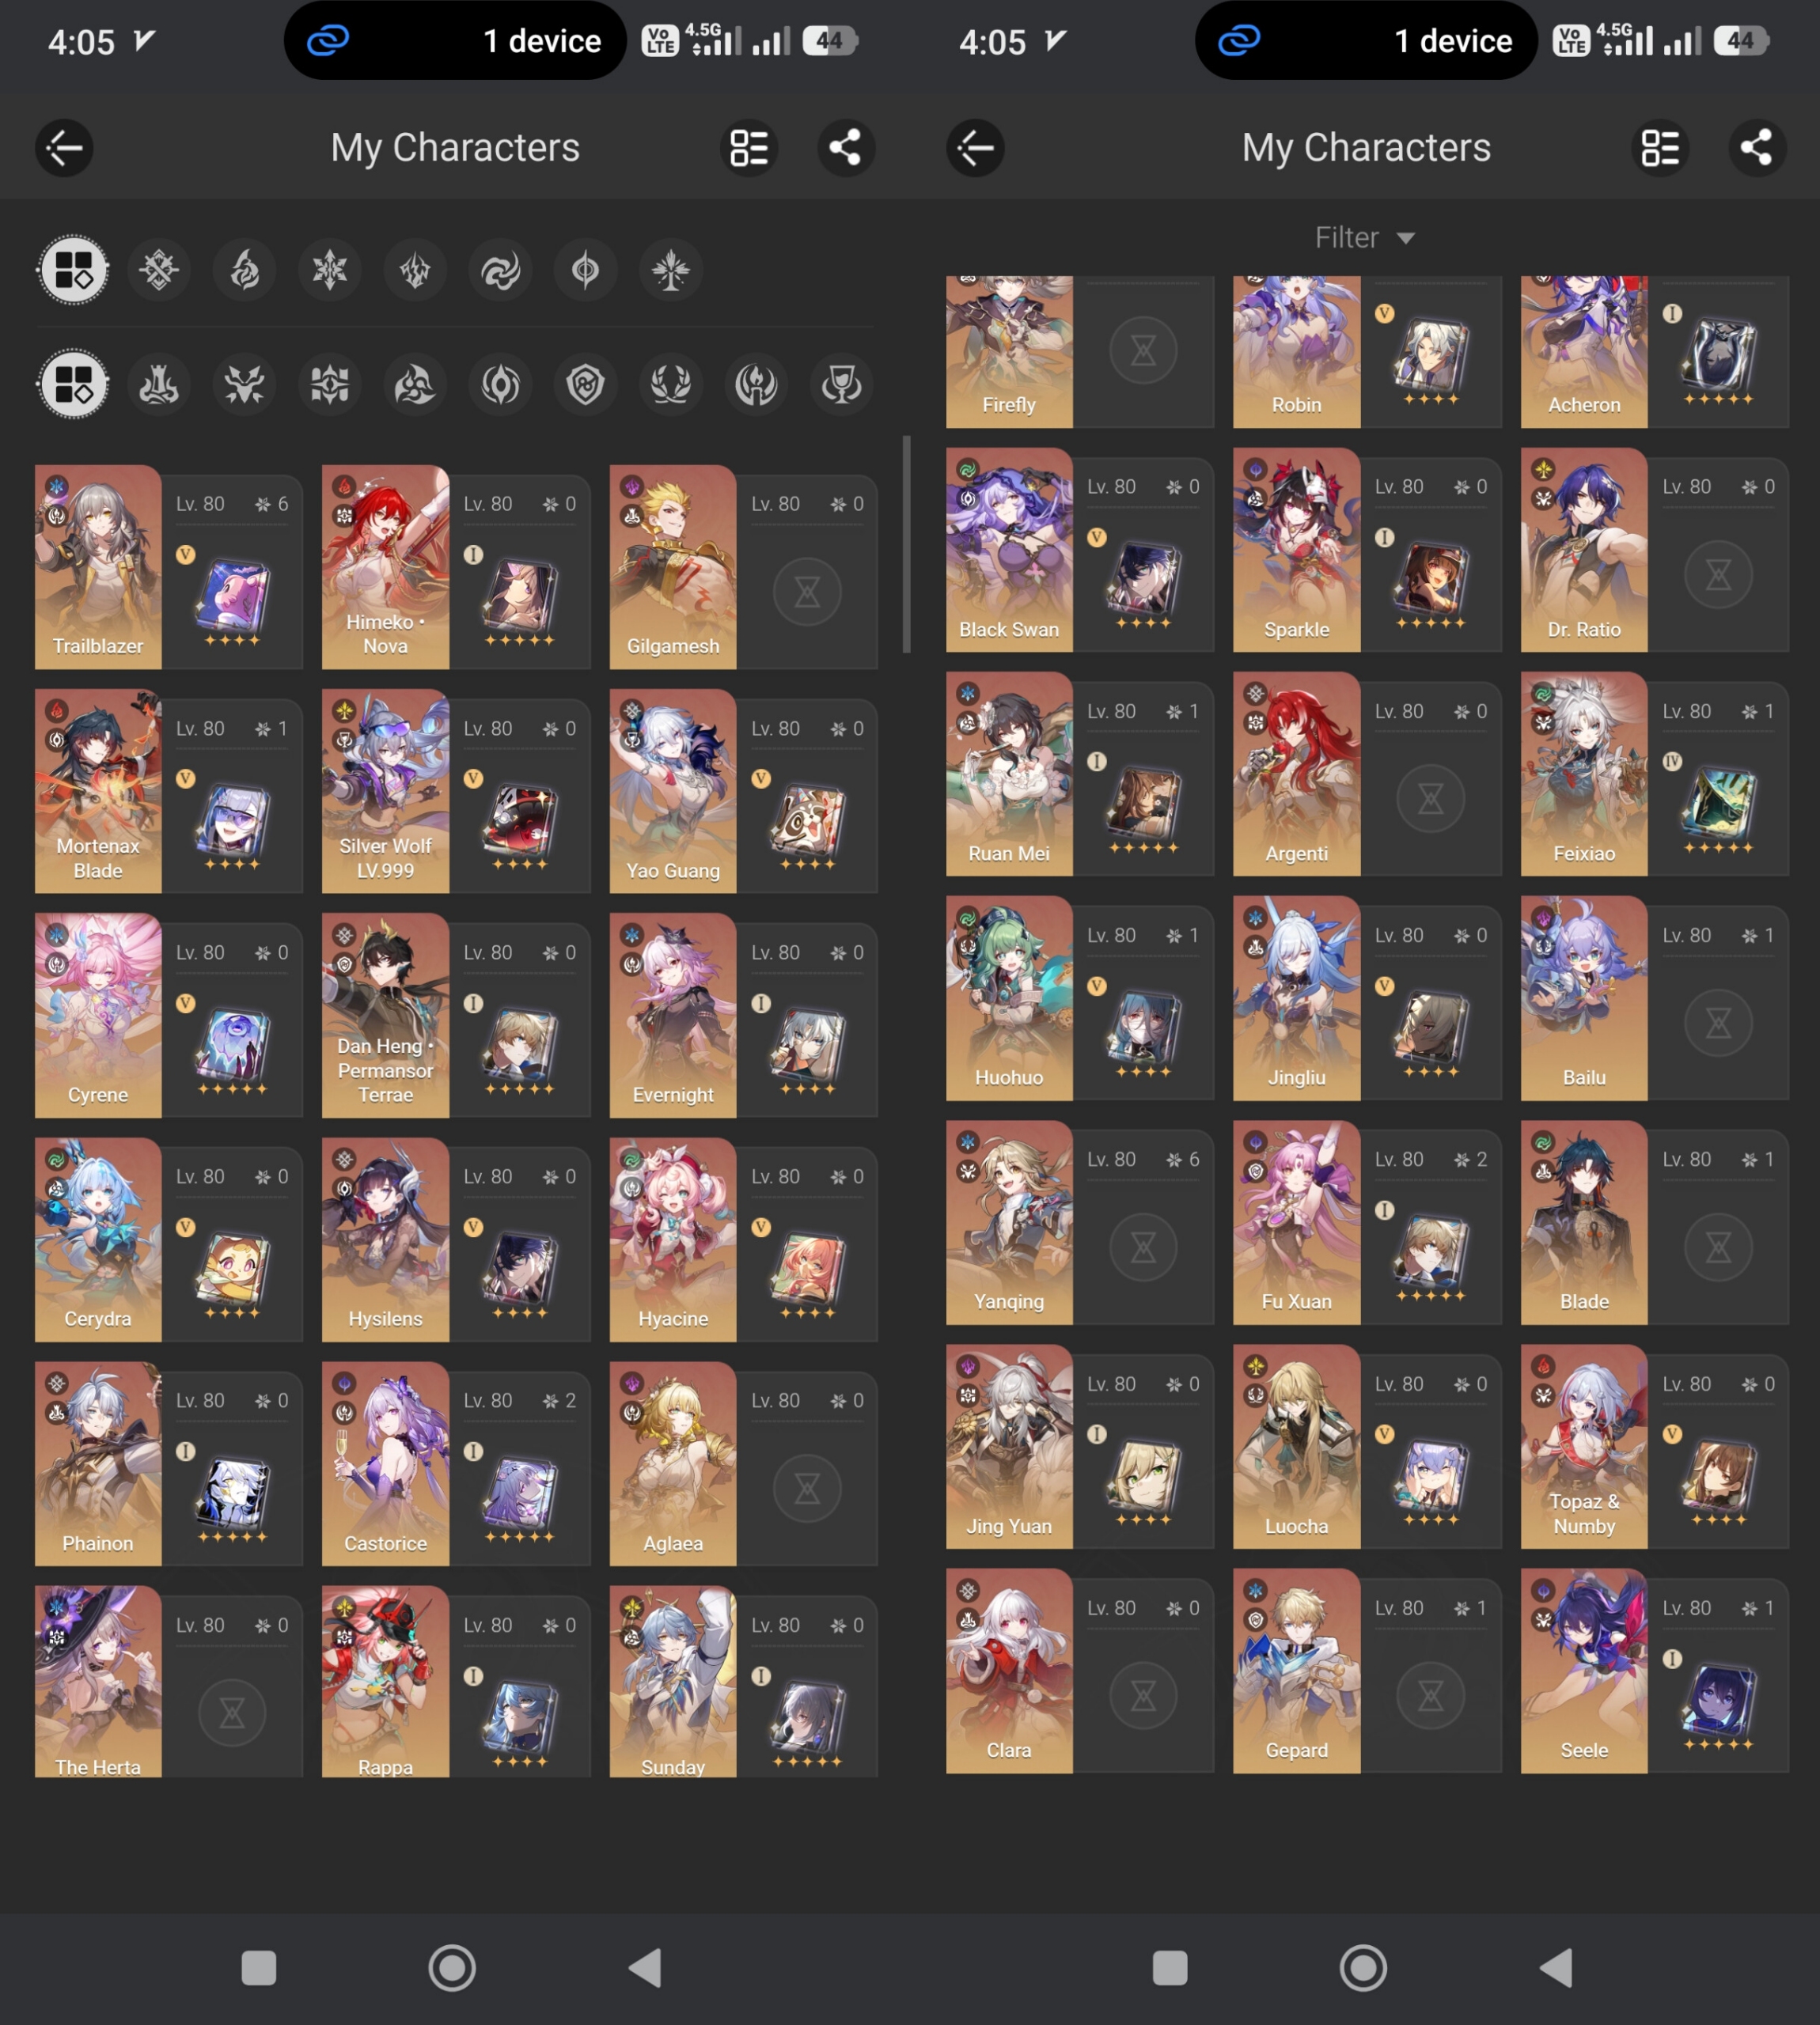Select the Evernight character portrait

pyautogui.click(x=673, y=1015)
